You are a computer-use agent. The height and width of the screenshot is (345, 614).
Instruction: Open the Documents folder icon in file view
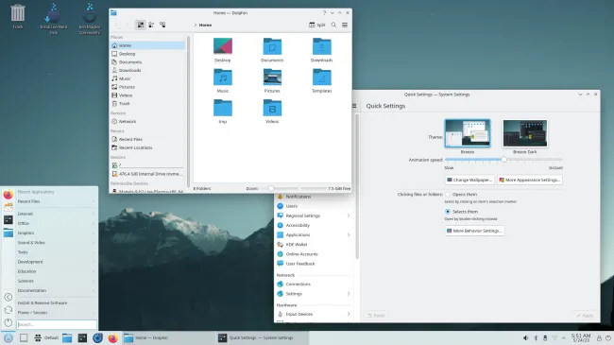(x=272, y=50)
